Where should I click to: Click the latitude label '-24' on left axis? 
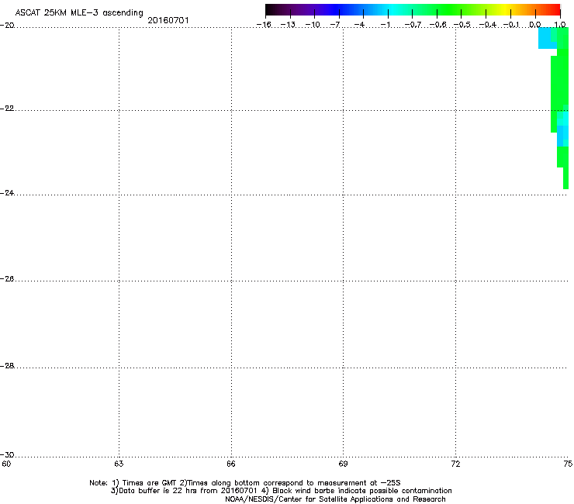pyautogui.click(x=7, y=192)
